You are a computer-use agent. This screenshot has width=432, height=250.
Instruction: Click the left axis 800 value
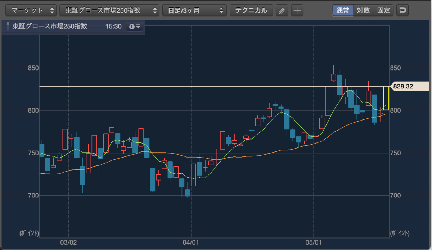pyautogui.click(x=33, y=110)
